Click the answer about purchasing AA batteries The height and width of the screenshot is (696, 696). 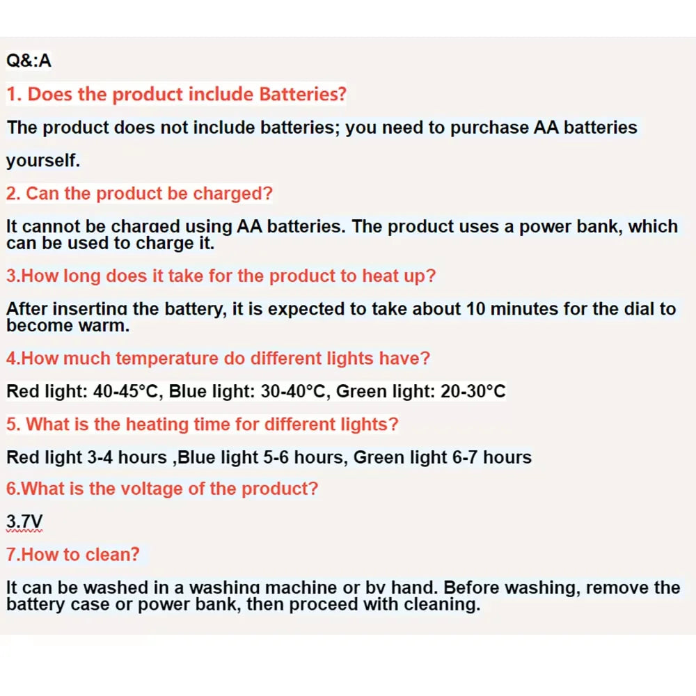(x=322, y=127)
